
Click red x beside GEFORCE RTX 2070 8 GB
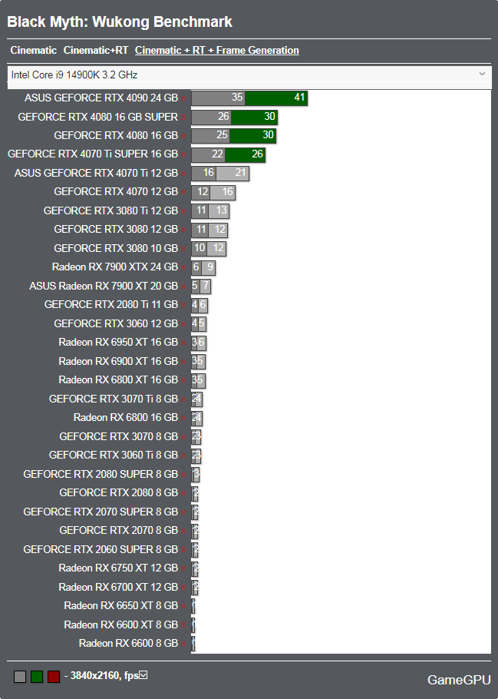pyautogui.click(x=183, y=532)
